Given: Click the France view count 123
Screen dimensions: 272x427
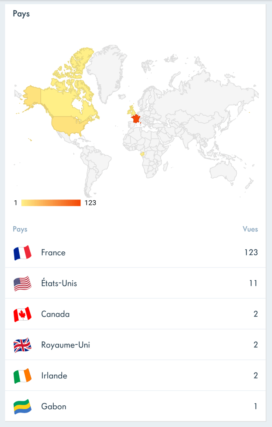Looking at the screenshot, I should click(x=251, y=253).
